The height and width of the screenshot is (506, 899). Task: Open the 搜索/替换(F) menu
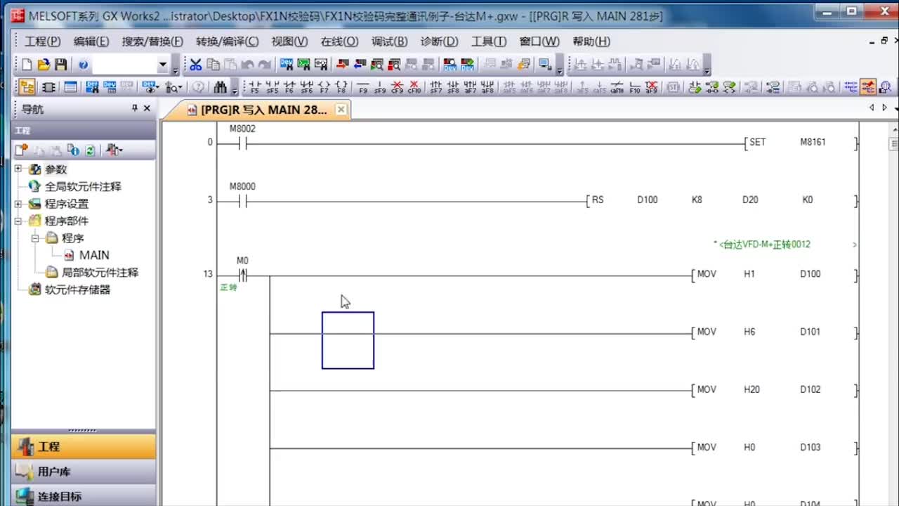pos(152,41)
